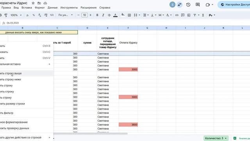This screenshot has height=141, width=250.
Task: Open functions sigma icon
Action: point(203,15)
